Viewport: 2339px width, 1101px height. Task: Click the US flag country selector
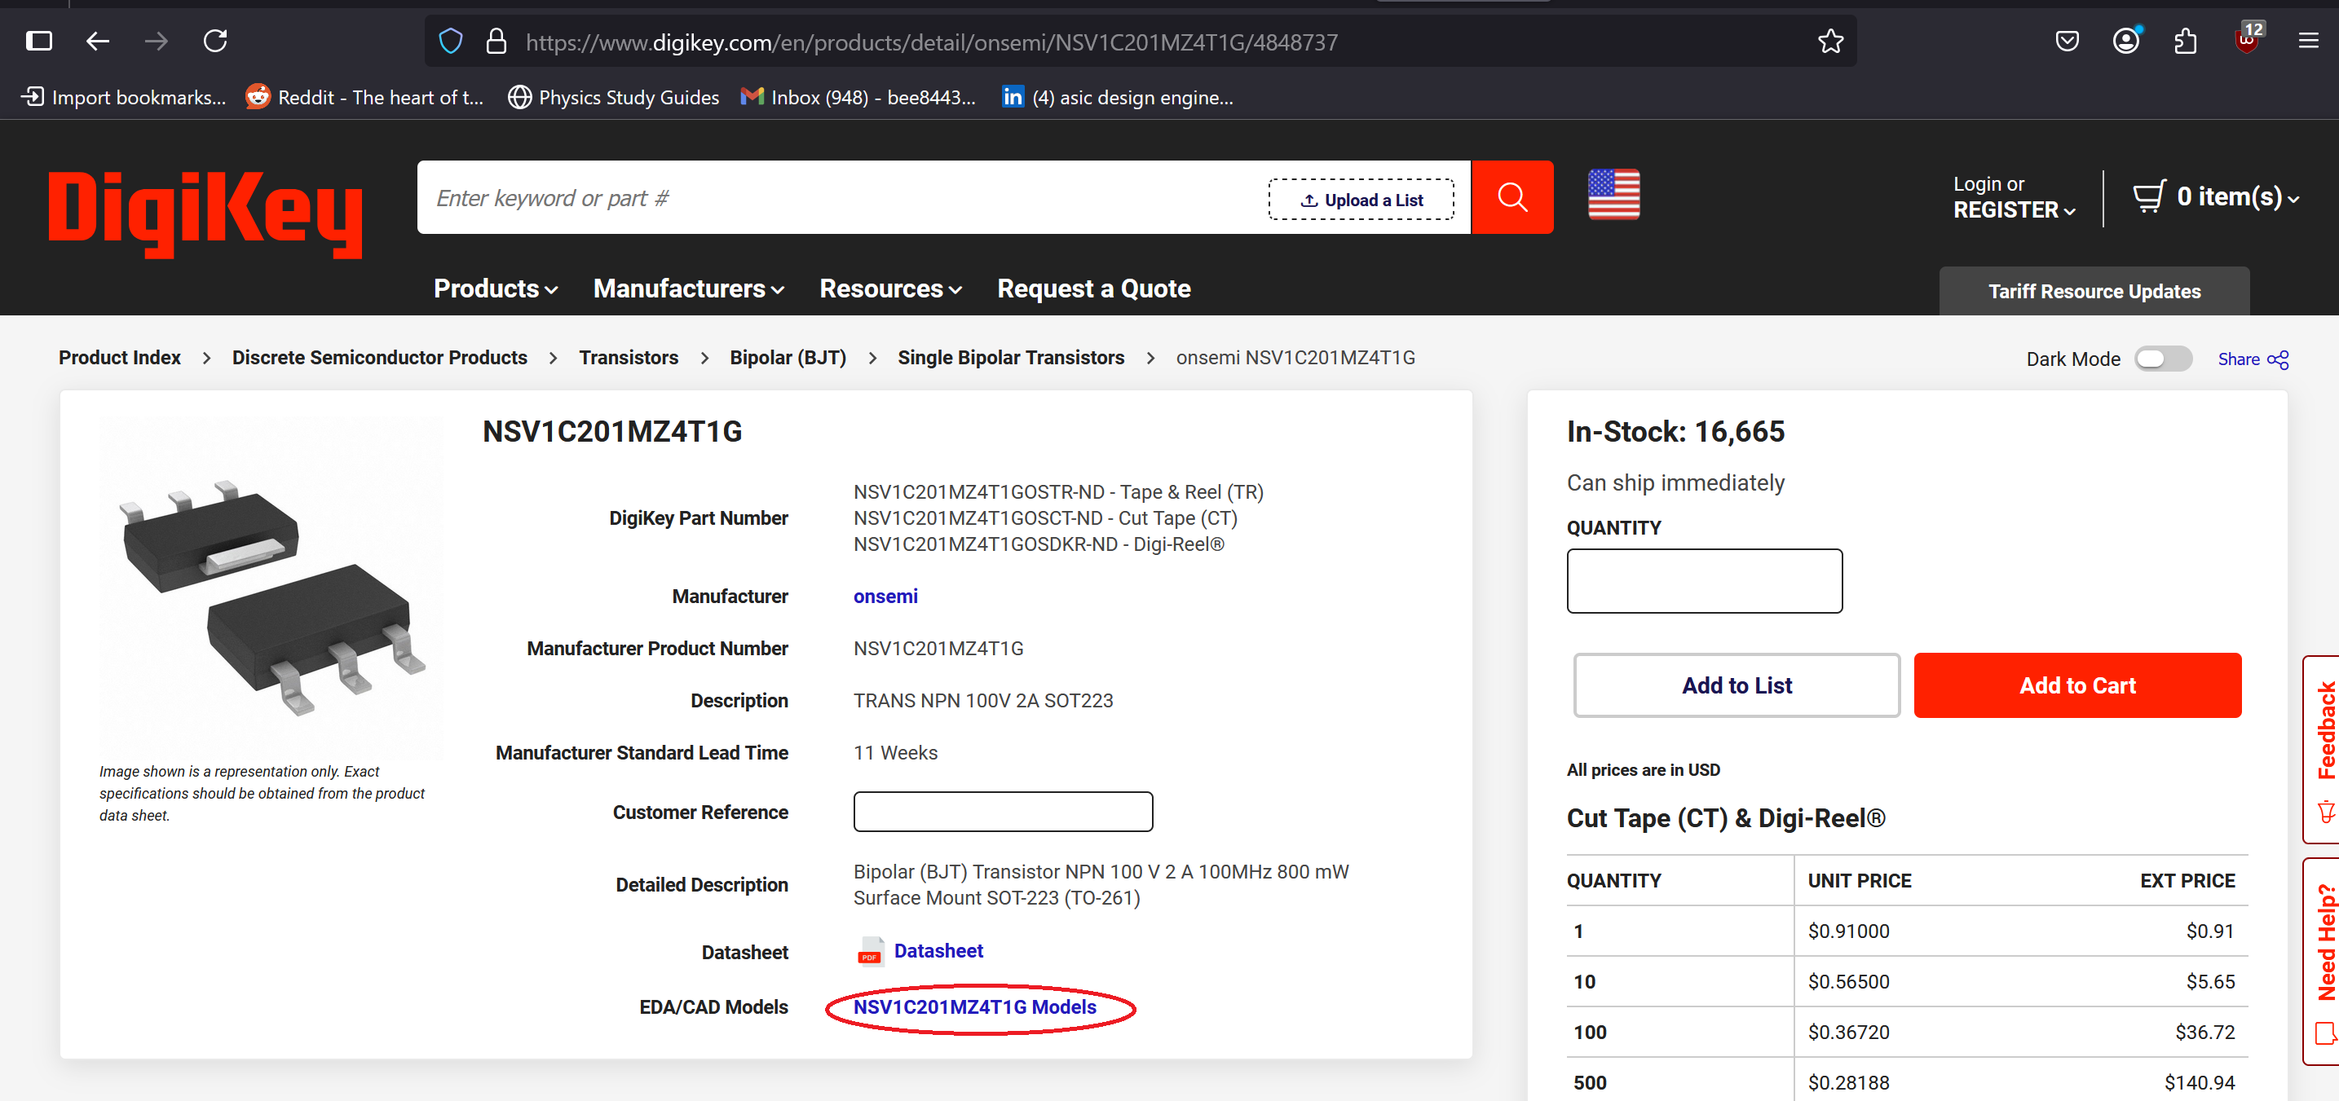click(x=1613, y=195)
